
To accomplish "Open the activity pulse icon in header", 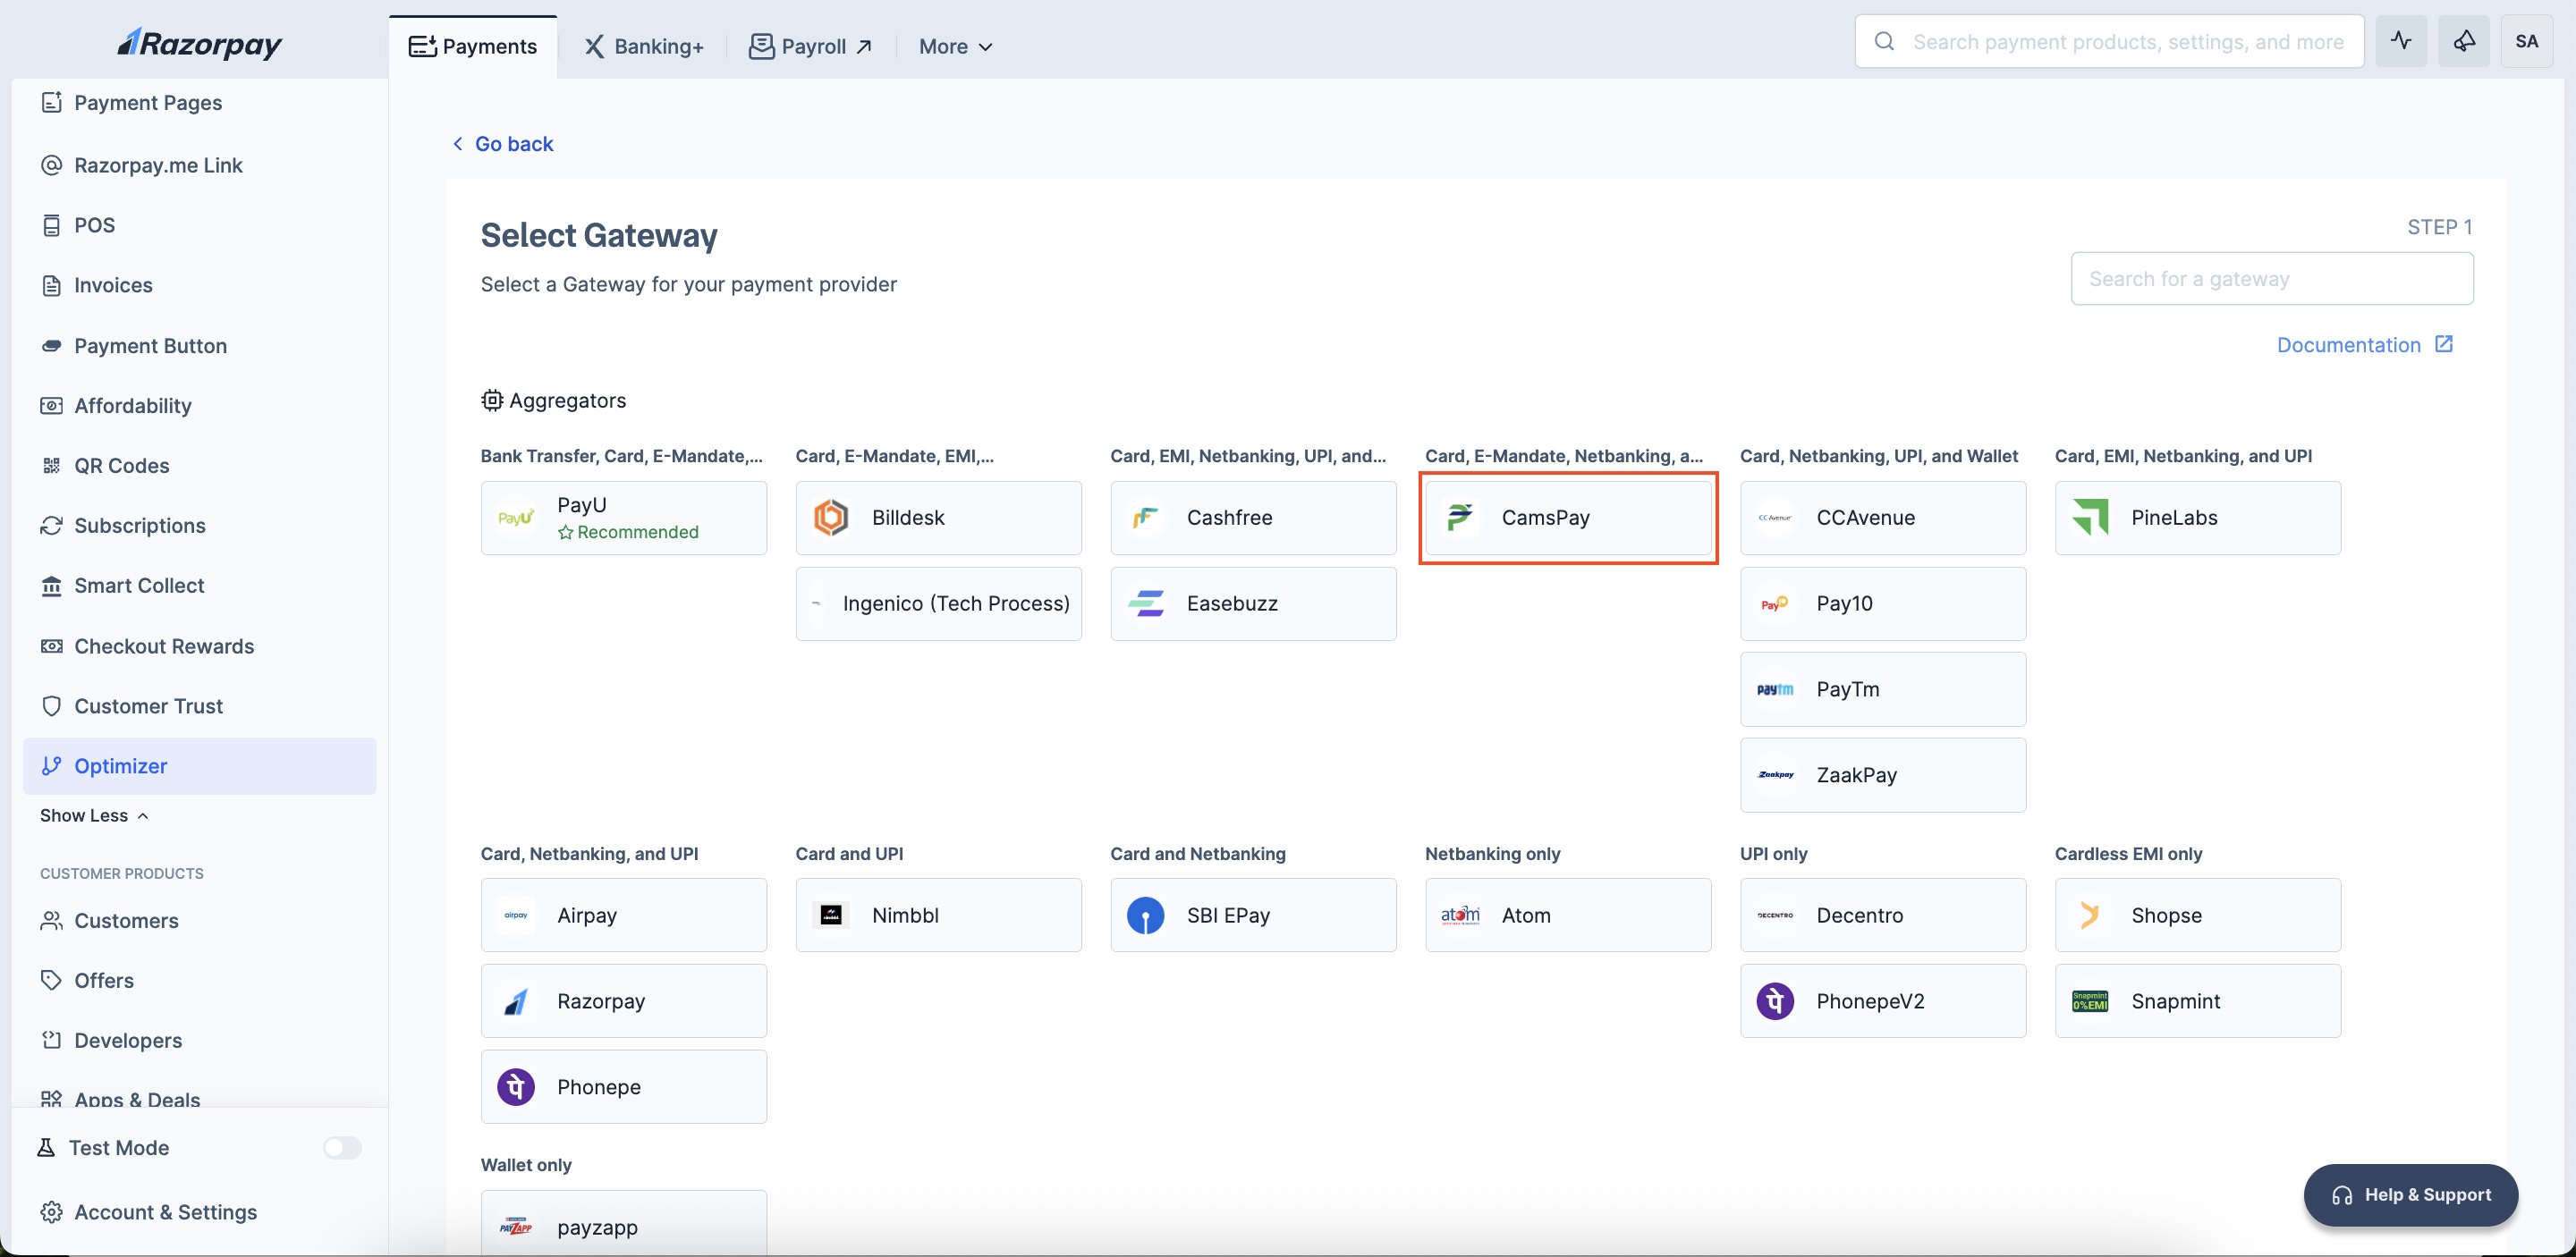I will pos(2401,41).
